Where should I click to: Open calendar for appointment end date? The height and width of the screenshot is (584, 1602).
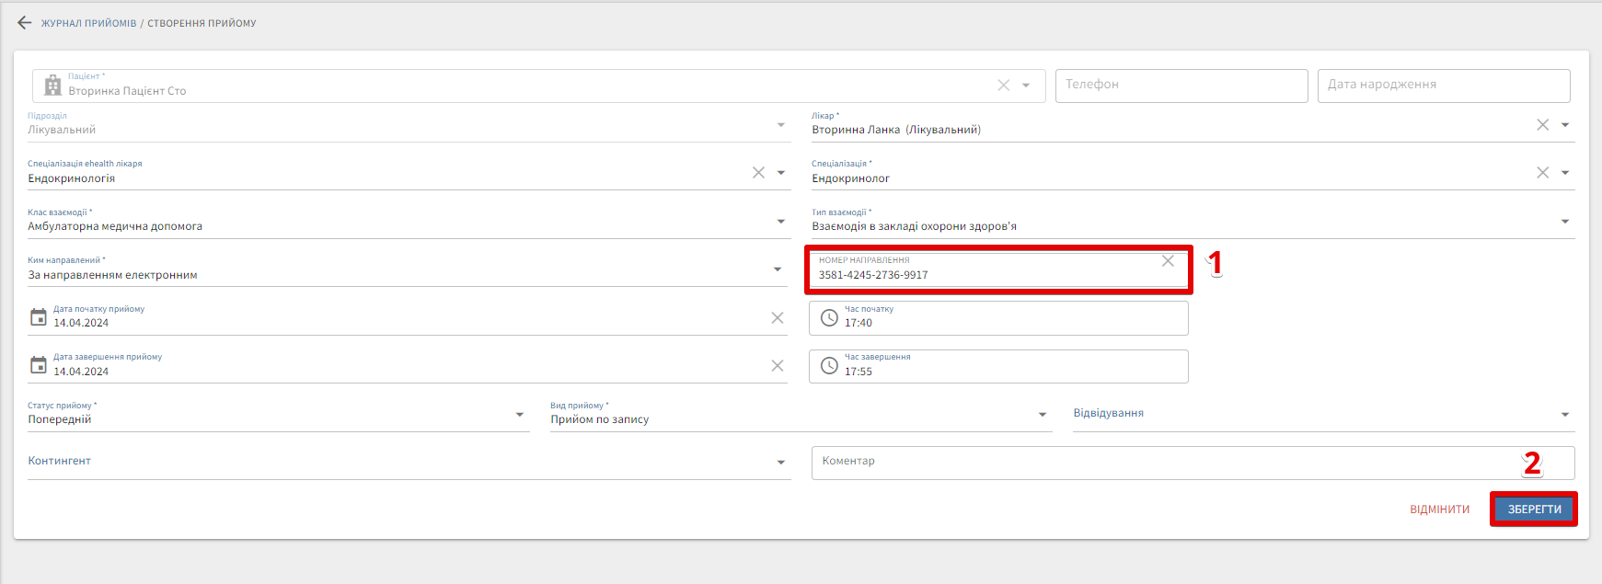pyautogui.click(x=39, y=365)
